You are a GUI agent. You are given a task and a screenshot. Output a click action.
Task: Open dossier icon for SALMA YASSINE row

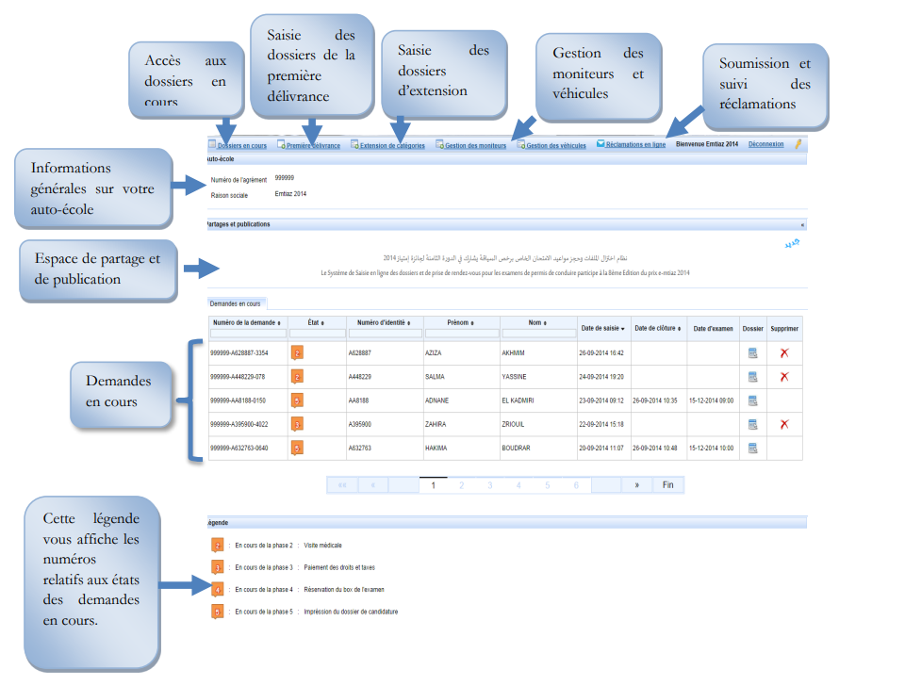(752, 377)
